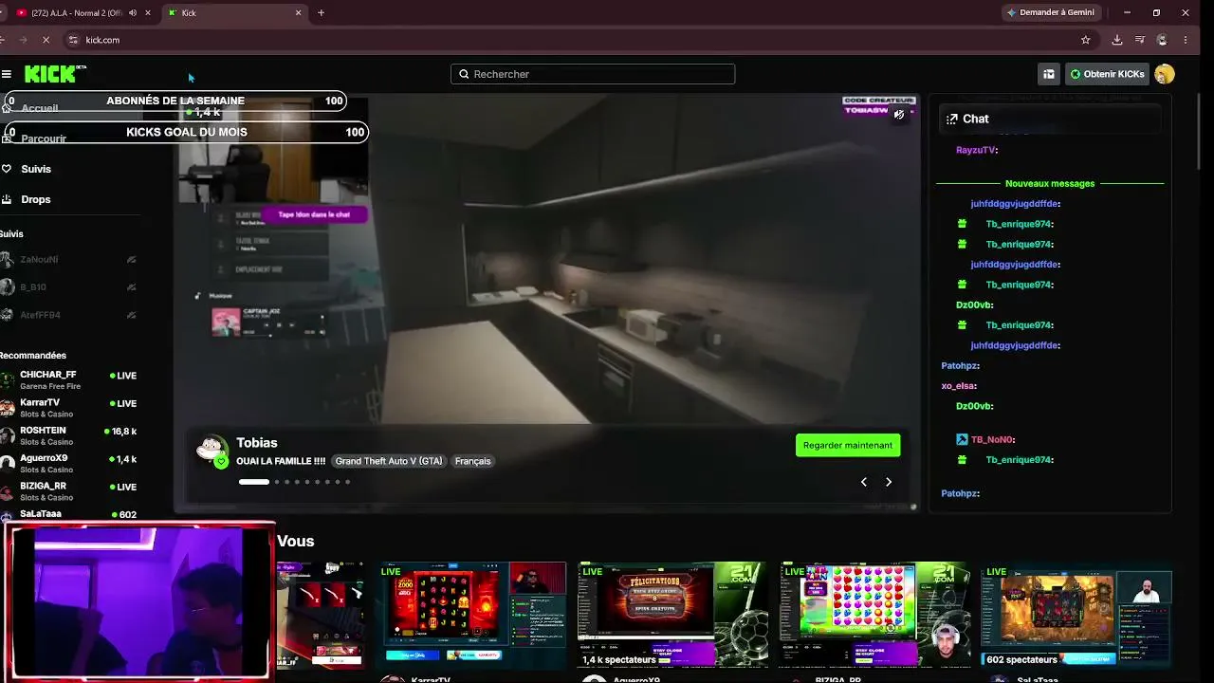Open AtefFF94 followed channel avatar
This screenshot has width=1214, height=683.
click(x=8, y=315)
